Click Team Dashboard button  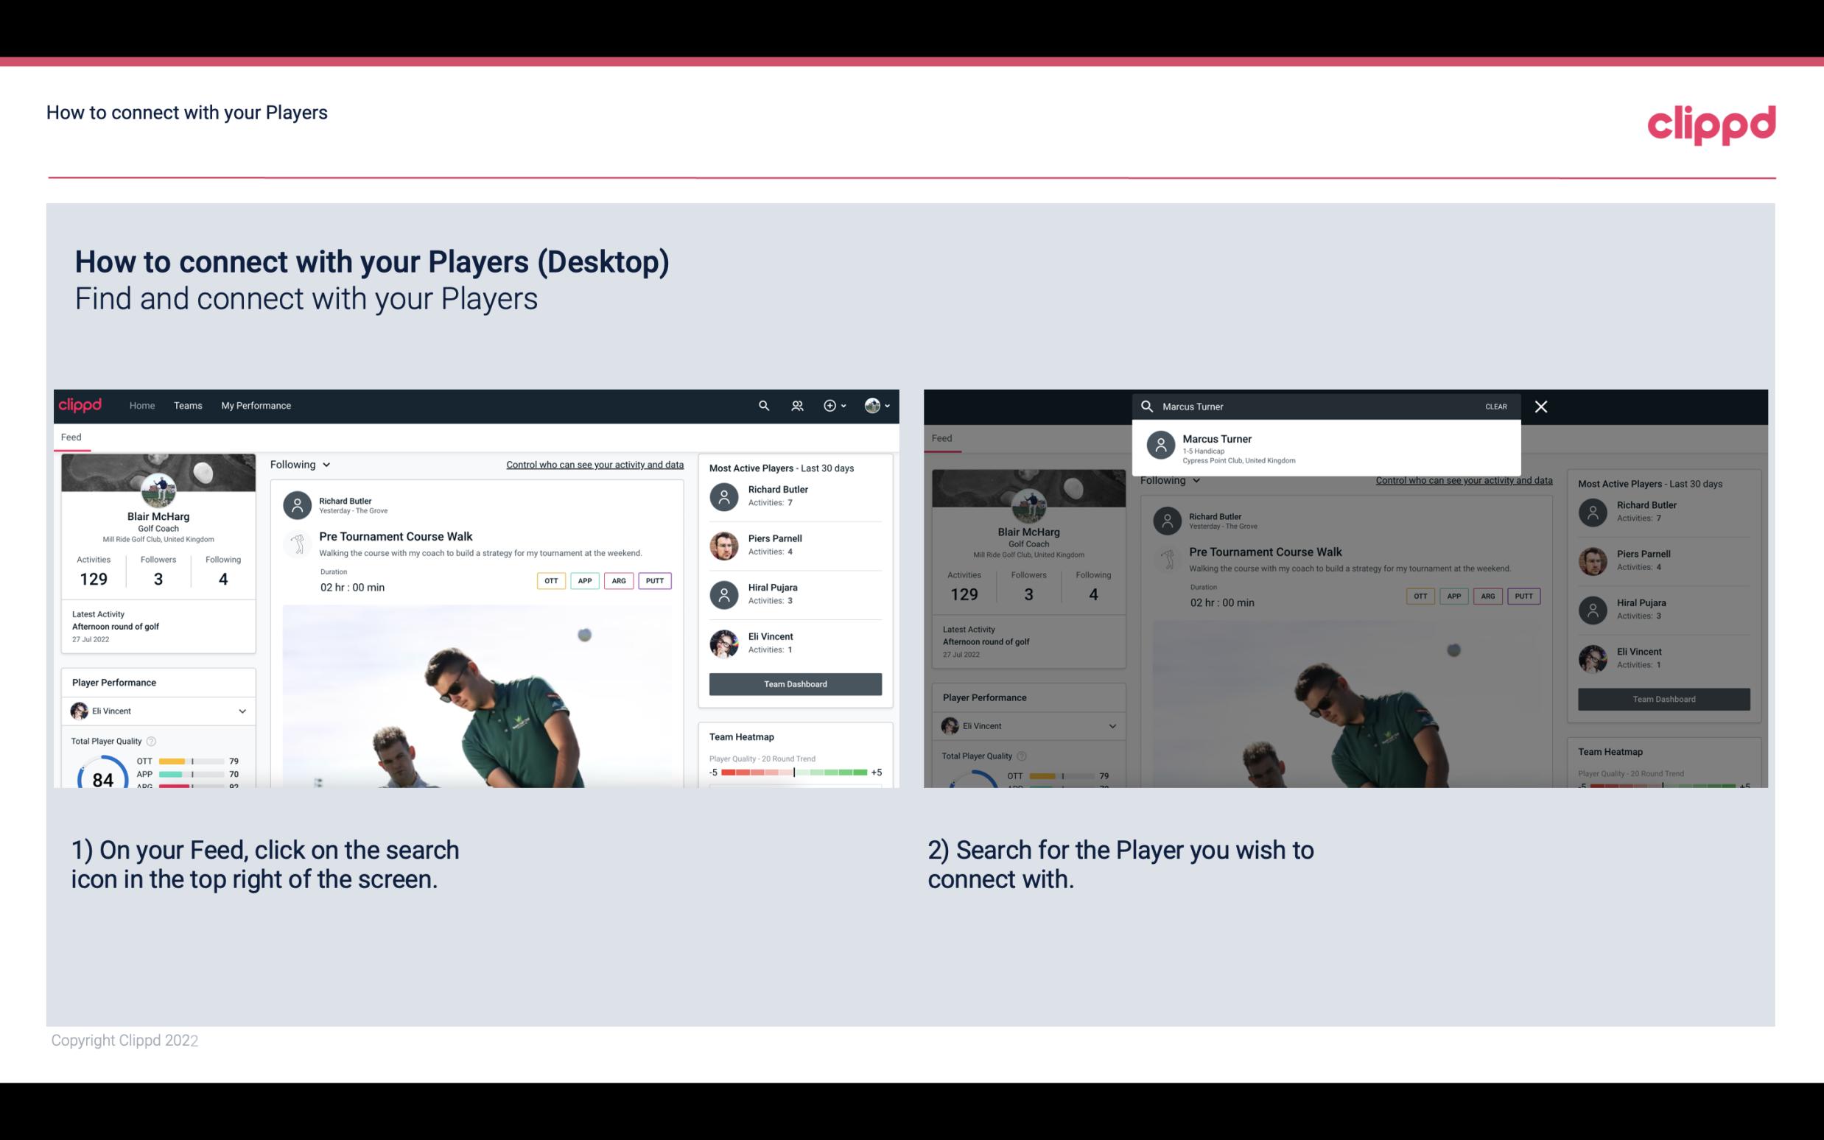(792, 683)
